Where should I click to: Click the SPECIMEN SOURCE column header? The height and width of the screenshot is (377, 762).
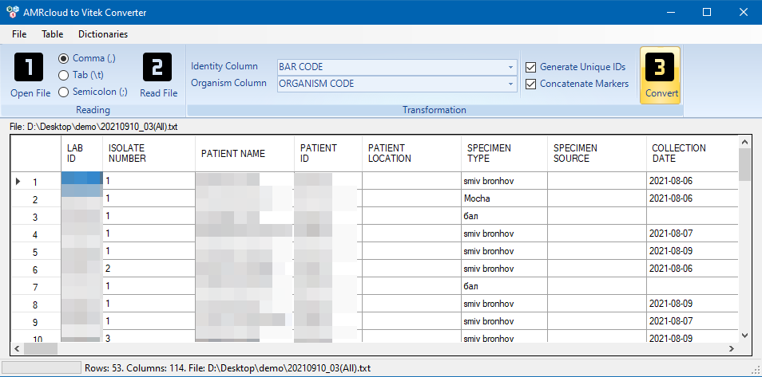click(x=597, y=153)
